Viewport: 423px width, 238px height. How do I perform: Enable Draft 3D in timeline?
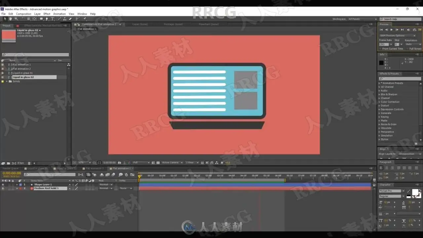(x=94, y=175)
